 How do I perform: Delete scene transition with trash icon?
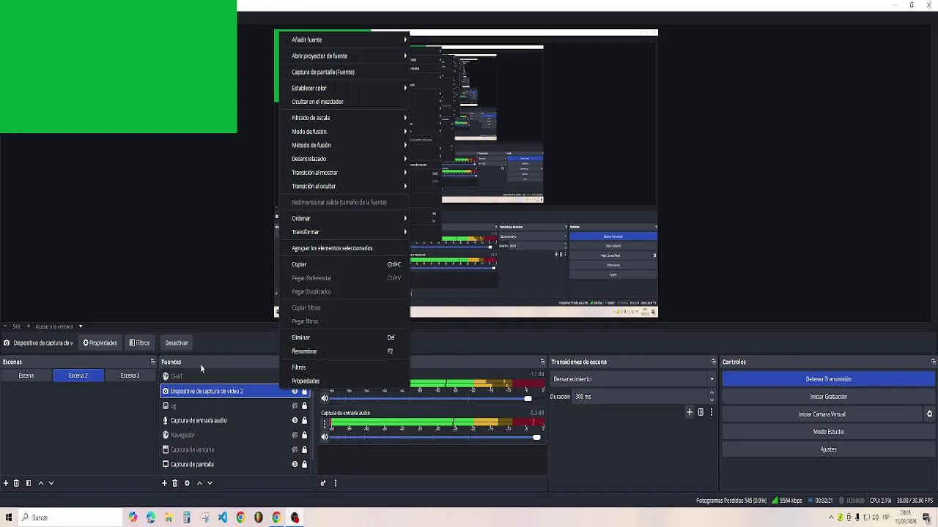(701, 412)
